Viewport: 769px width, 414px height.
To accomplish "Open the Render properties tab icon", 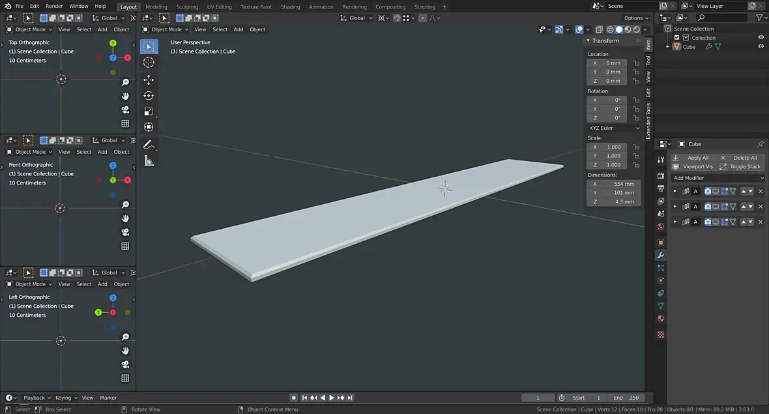I will click(661, 175).
